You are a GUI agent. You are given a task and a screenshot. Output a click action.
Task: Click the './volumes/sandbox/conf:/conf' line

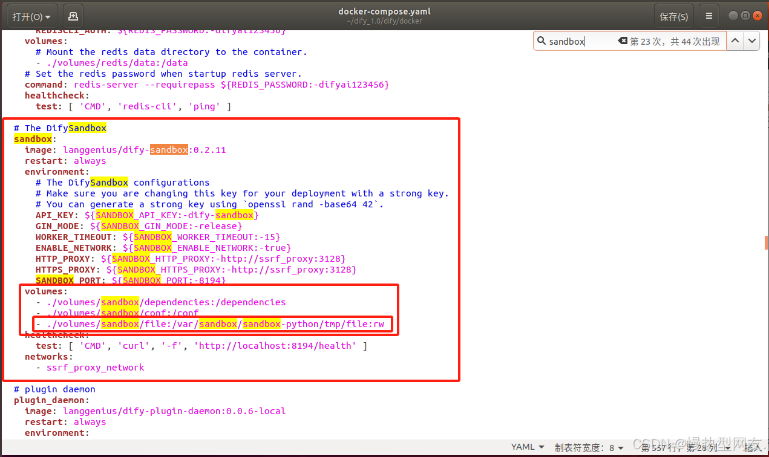pos(117,313)
